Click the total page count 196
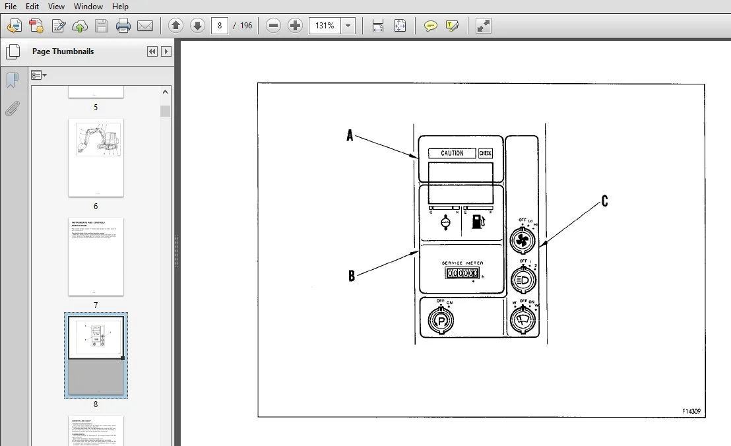 coord(246,26)
